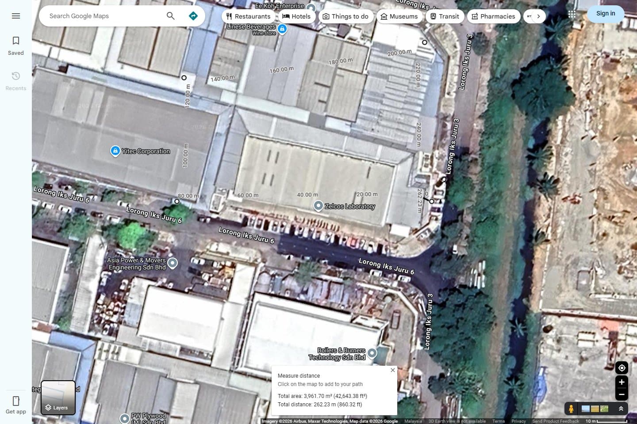The image size is (637, 424).
Task: Click measurement point near 120.00 m label
Action: click(184, 78)
